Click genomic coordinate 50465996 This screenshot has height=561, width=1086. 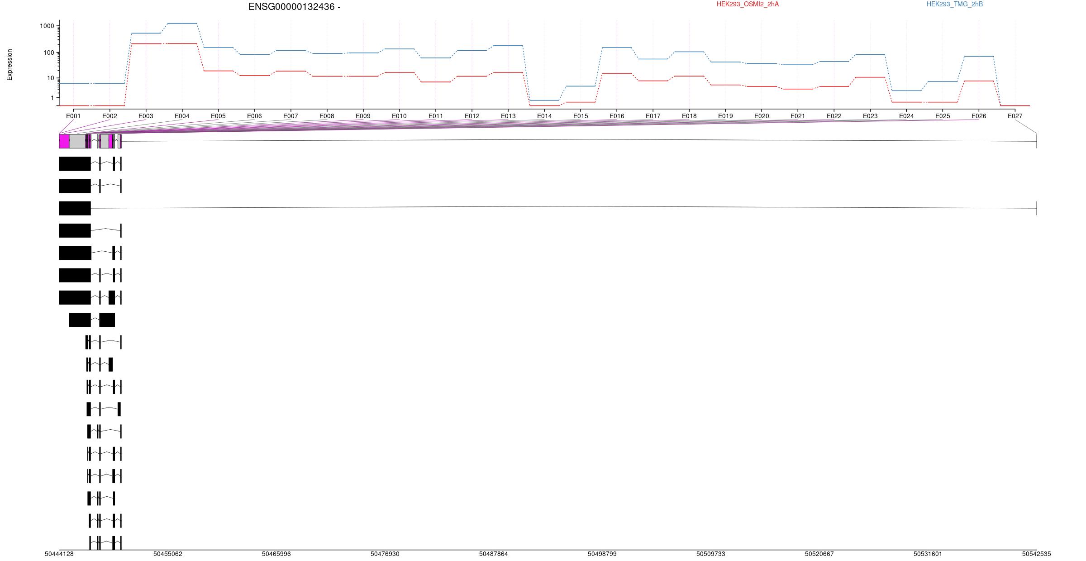[x=276, y=554]
